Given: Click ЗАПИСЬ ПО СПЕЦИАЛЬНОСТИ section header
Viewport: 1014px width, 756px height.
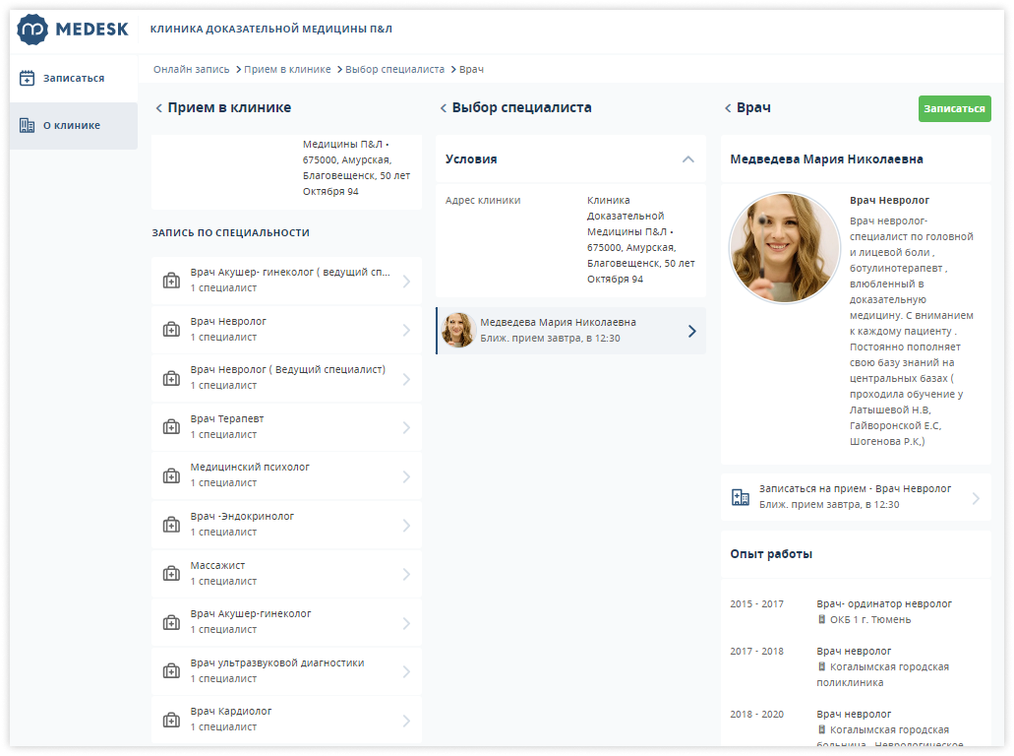Looking at the screenshot, I should 231,232.
